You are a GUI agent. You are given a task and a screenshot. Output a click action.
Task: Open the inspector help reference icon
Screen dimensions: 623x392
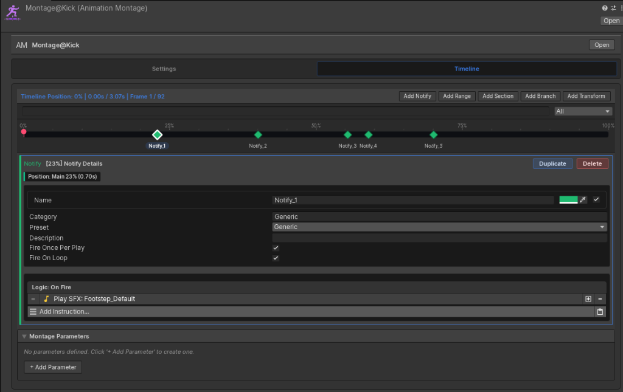[x=604, y=8]
